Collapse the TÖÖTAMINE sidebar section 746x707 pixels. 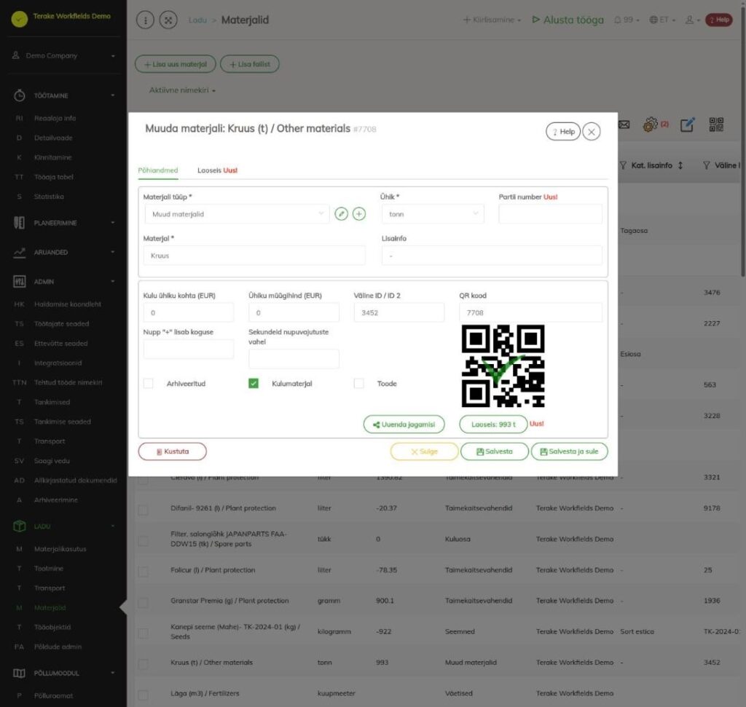tap(64, 95)
